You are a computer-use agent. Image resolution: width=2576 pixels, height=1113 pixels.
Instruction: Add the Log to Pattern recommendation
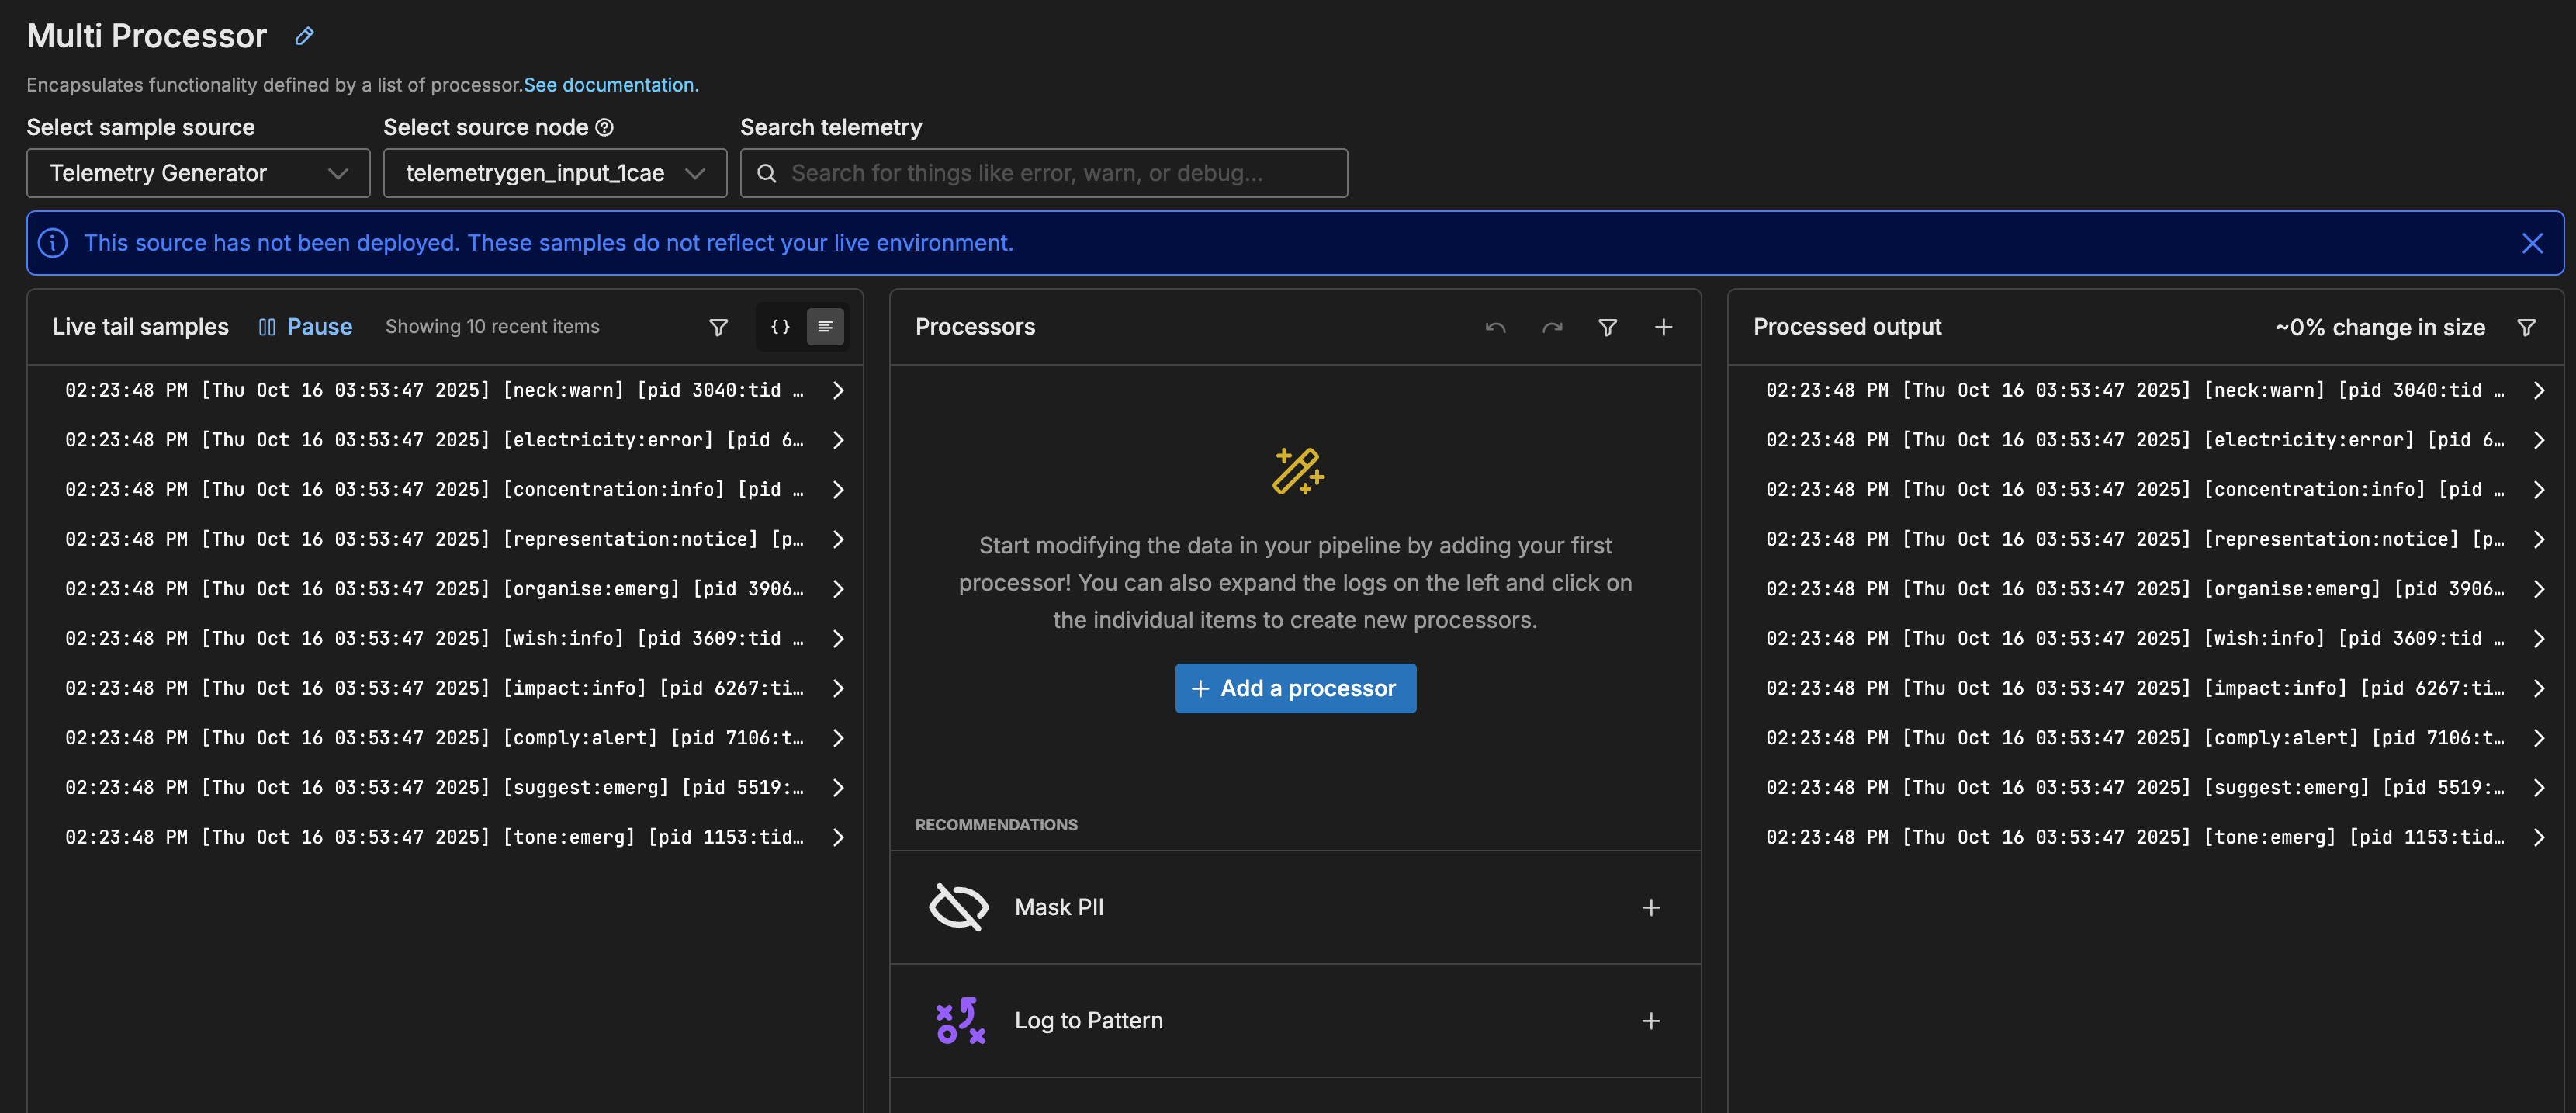coord(1650,1020)
